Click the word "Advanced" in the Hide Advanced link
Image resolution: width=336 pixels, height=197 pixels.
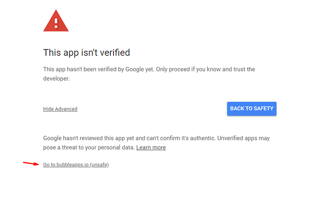[x=66, y=109]
